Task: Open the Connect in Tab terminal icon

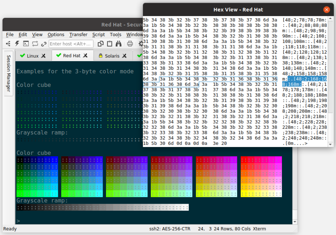Action: [x=26, y=44]
